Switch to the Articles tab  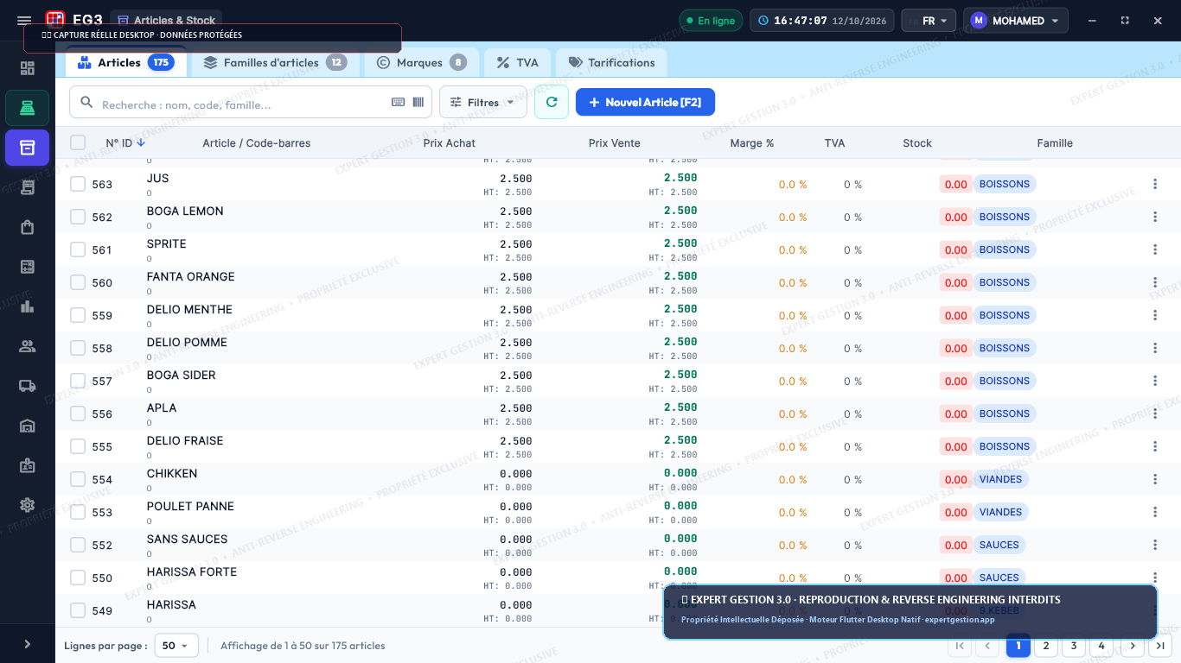click(x=126, y=63)
